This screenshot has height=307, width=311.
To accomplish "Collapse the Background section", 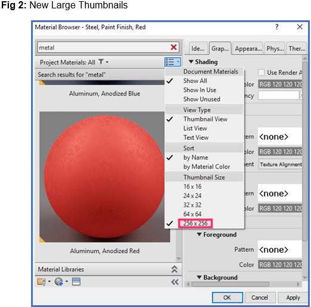I will (x=199, y=277).
